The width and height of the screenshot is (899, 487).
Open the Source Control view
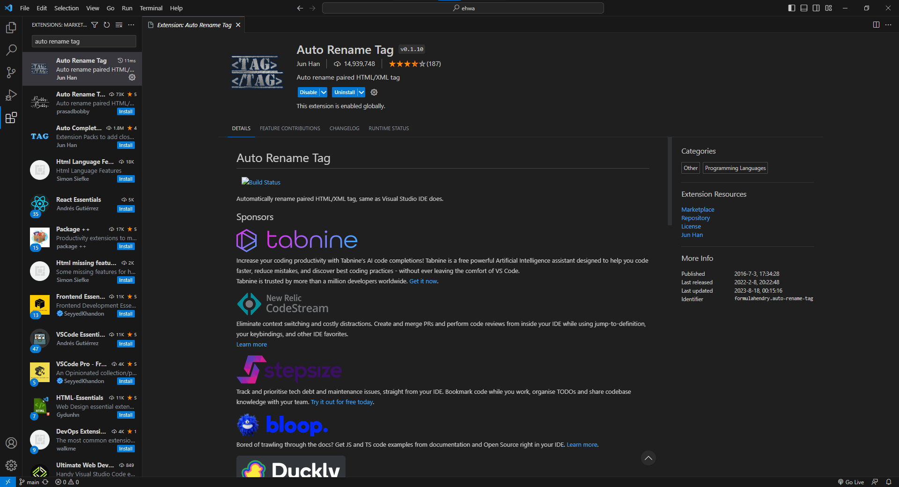[10, 73]
